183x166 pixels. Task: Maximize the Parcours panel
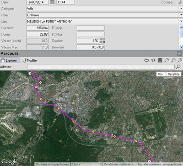pyautogui.click(x=179, y=54)
